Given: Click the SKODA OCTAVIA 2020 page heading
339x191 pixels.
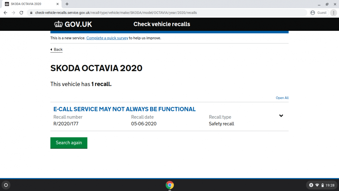Looking at the screenshot, I should tap(96, 68).
